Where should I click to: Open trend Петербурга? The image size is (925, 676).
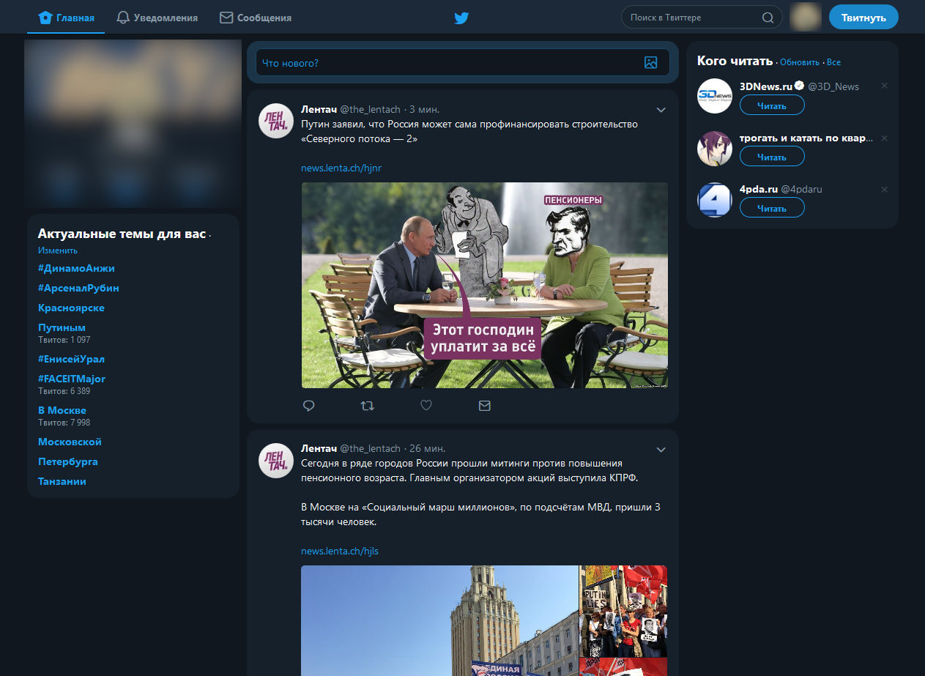tap(68, 461)
